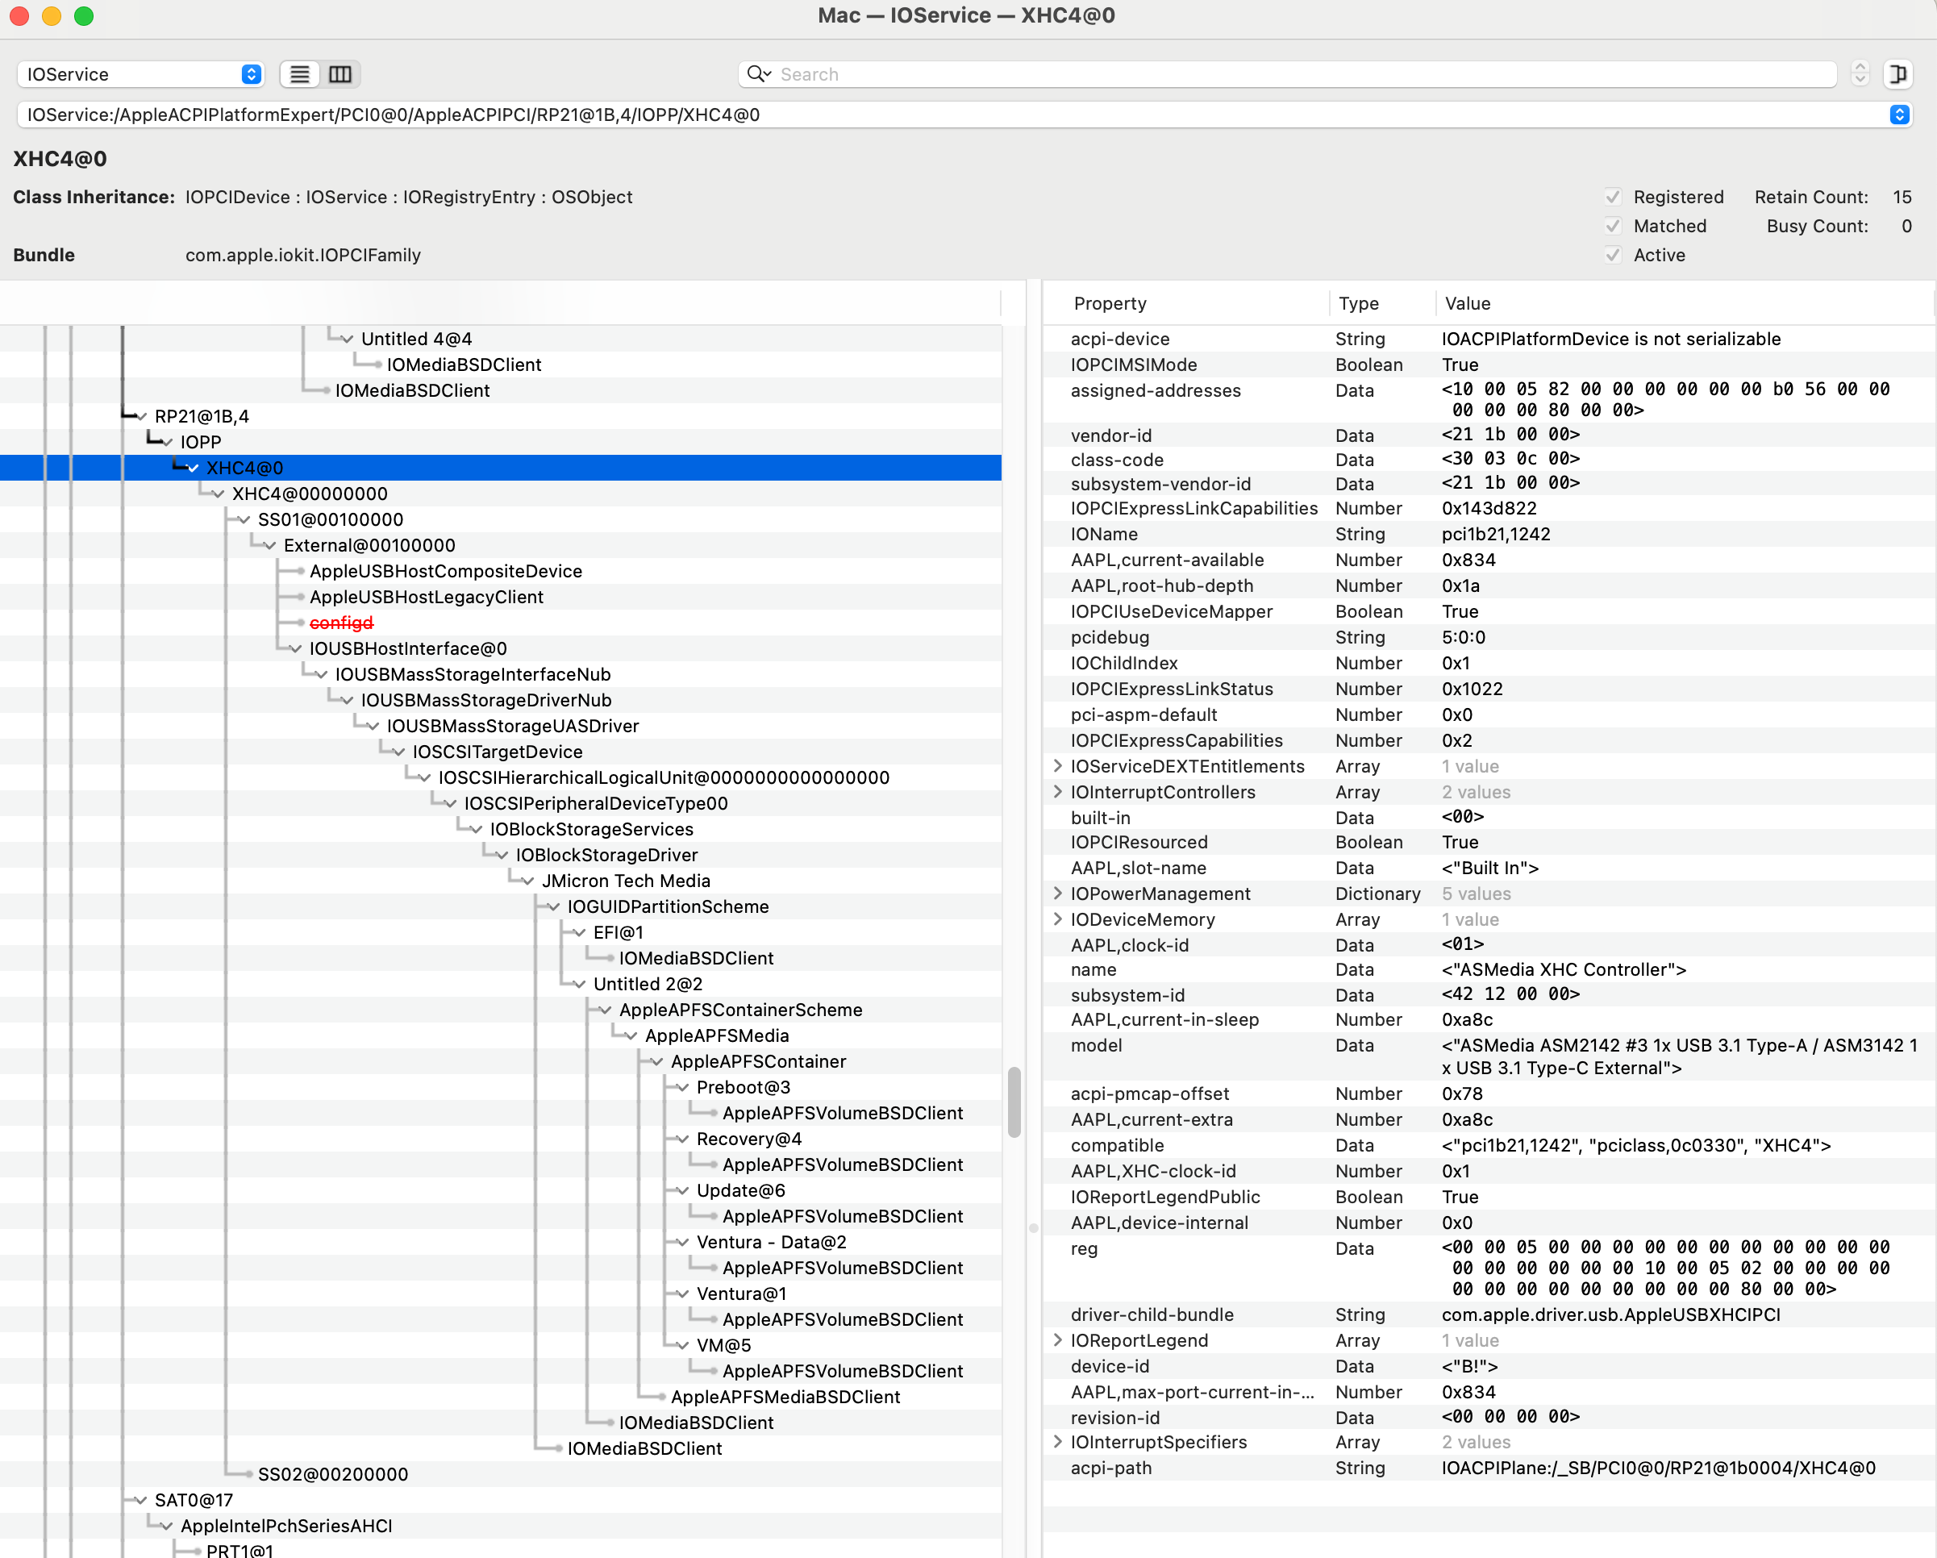Open the IOService plane dropdown

pyautogui.click(x=140, y=74)
